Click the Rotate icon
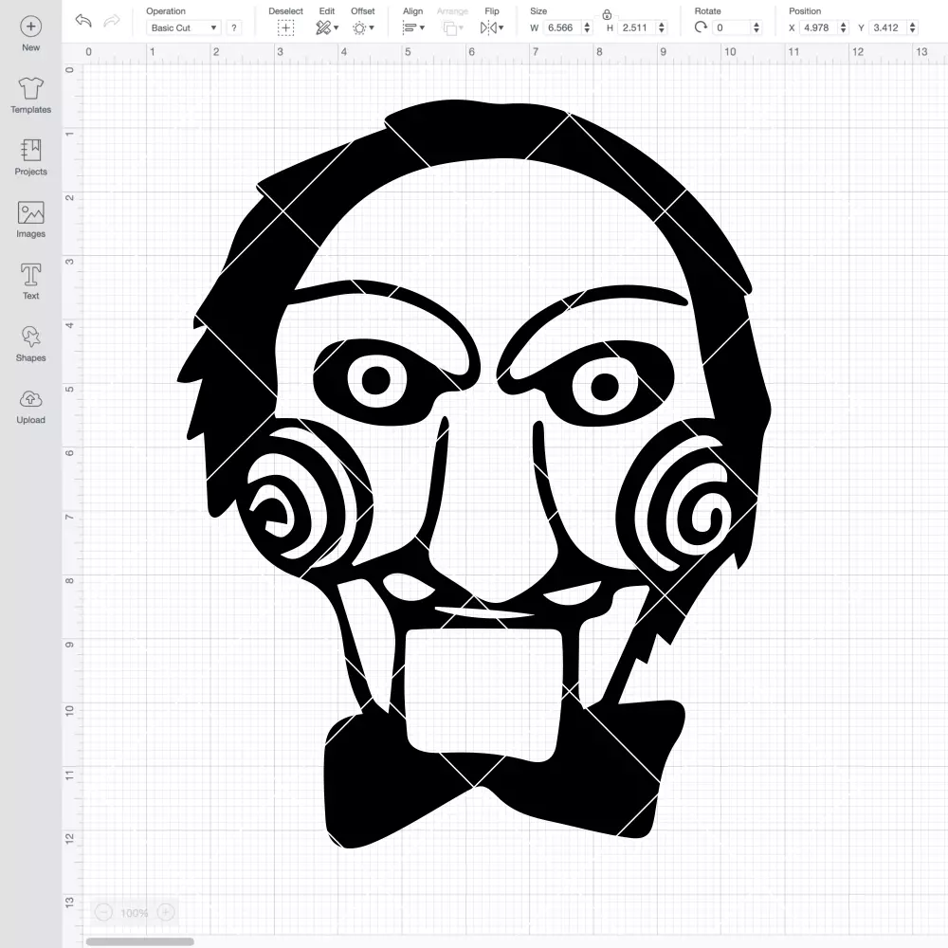Image resolution: width=948 pixels, height=948 pixels. [701, 27]
